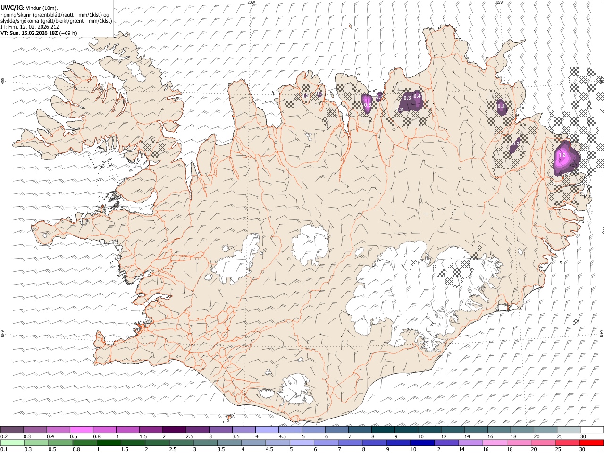Click the 1.0 value on the east coast snow blob
Screen dimensions: 604x453
(x=562, y=155)
